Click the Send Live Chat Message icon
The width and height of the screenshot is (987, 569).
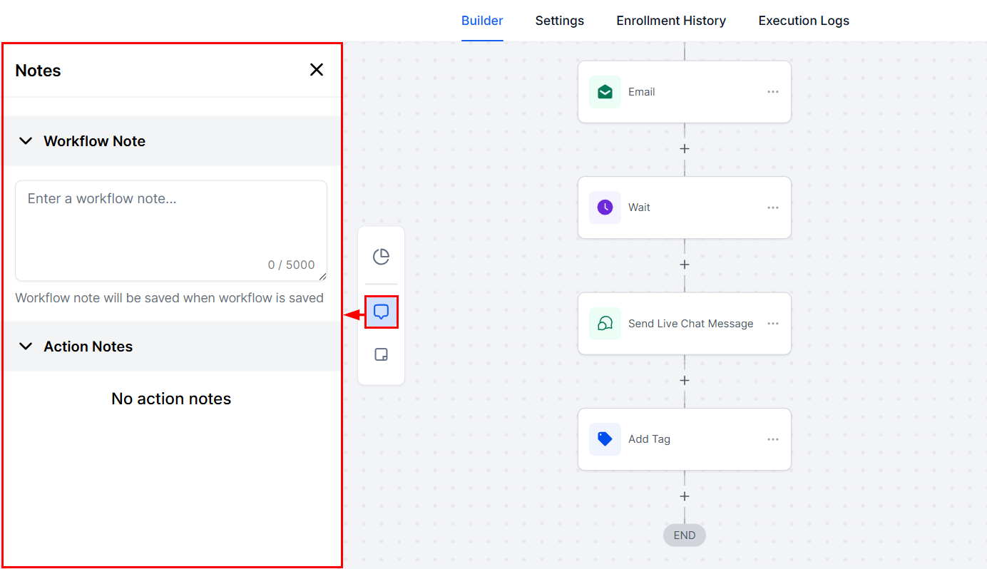point(605,324)
